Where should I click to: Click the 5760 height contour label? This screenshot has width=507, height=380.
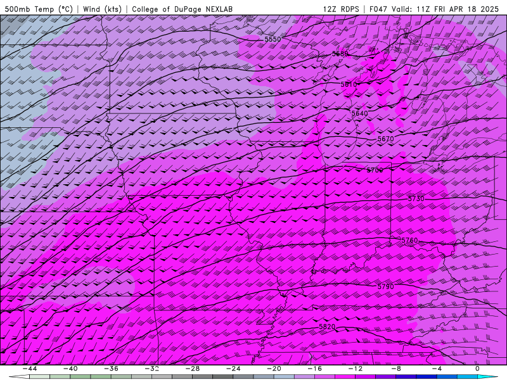pos(409,241)
